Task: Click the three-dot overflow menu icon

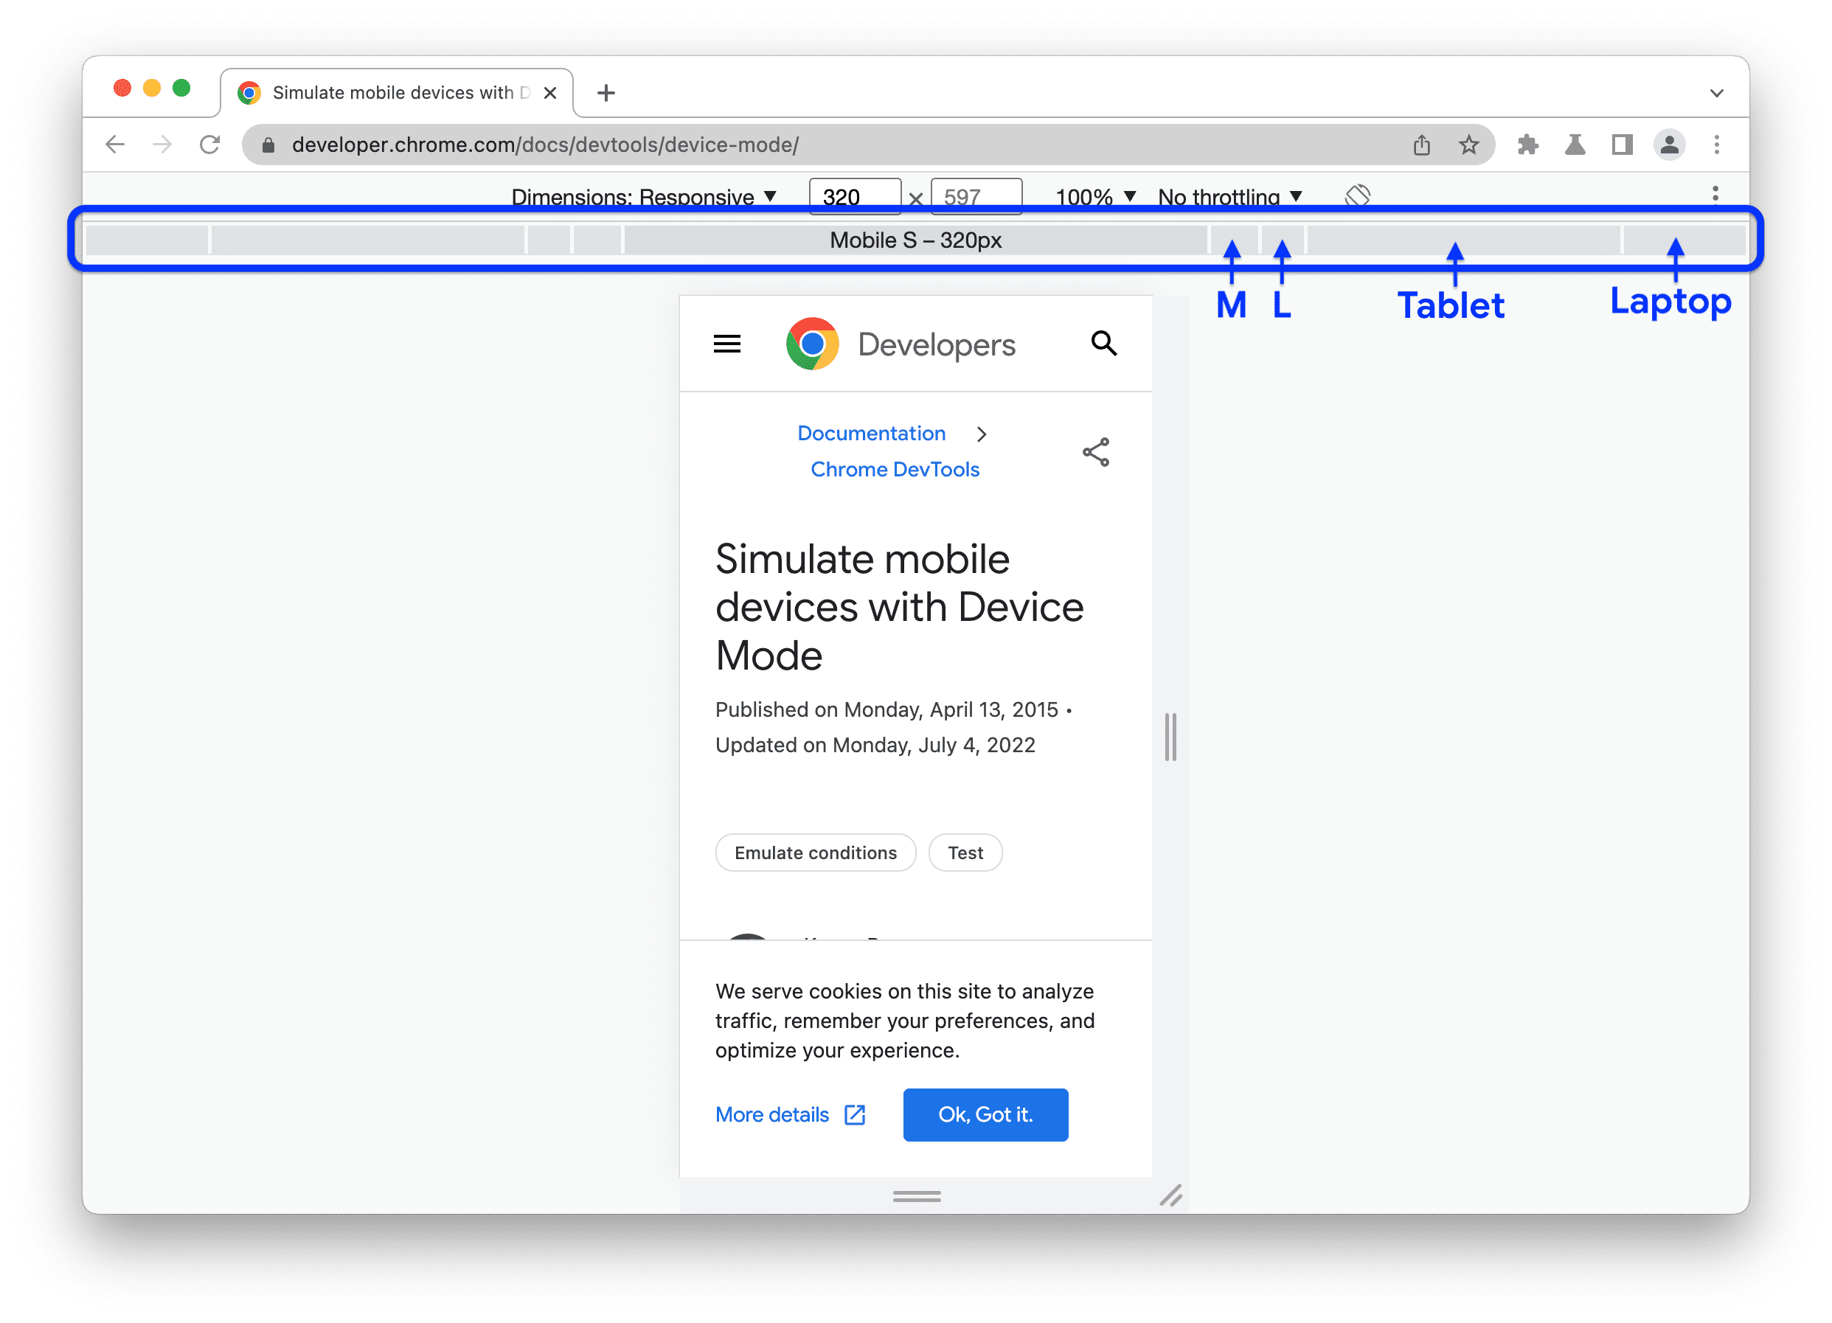Action: [1715, 195]
